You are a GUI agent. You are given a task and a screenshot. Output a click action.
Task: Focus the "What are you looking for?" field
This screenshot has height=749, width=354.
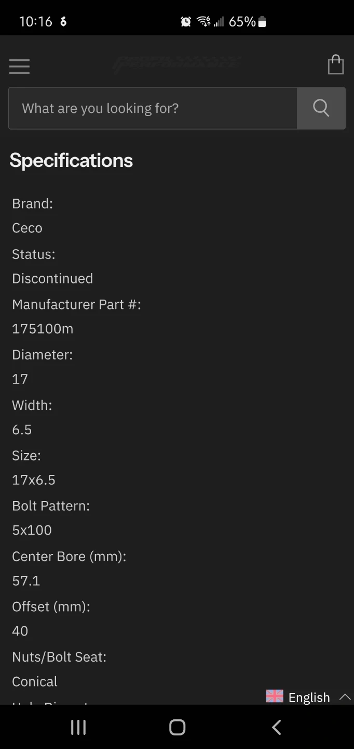tap(153, 108)
